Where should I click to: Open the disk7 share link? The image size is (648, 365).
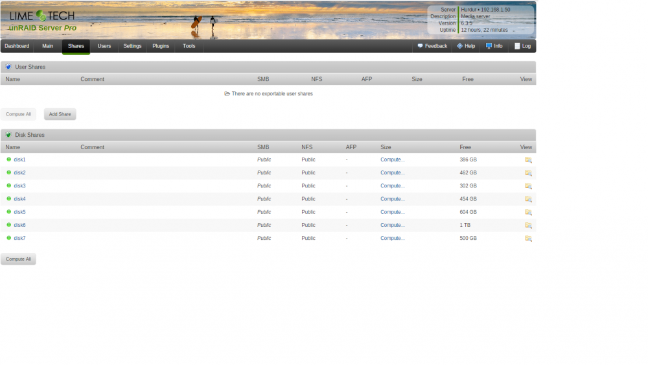(x=19, y=238)
